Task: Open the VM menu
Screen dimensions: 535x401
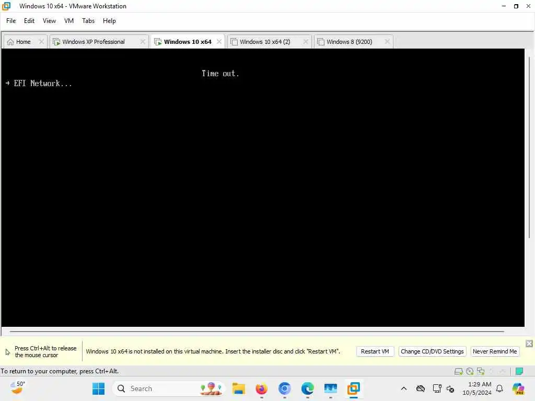Action: click(69, 21)
